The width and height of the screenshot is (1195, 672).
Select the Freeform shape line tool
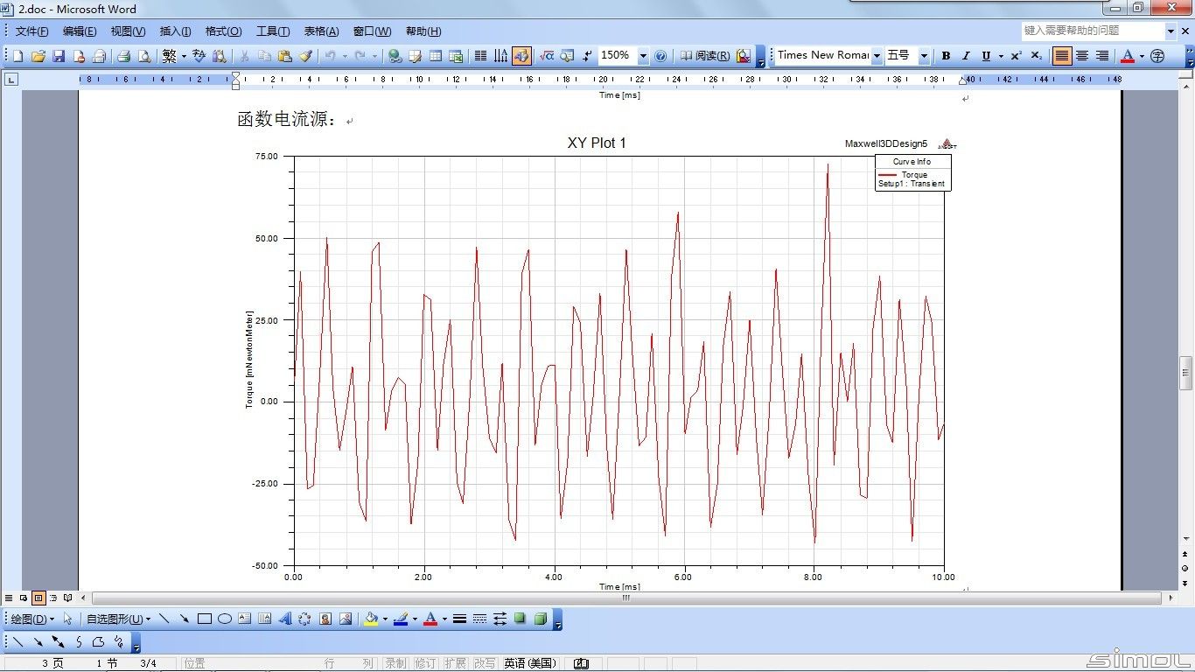99,642
